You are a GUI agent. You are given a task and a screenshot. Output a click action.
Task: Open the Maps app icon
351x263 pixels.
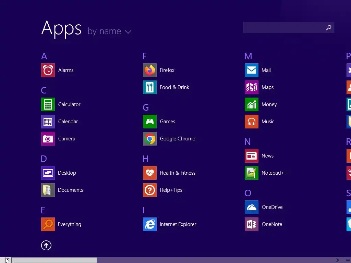click(x=252, y=87)
